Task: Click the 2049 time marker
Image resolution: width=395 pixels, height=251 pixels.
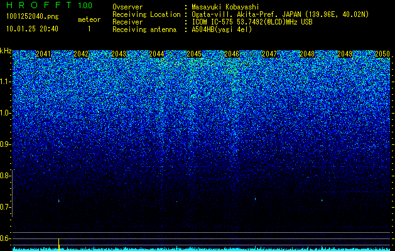Action: tap(345, 54)
